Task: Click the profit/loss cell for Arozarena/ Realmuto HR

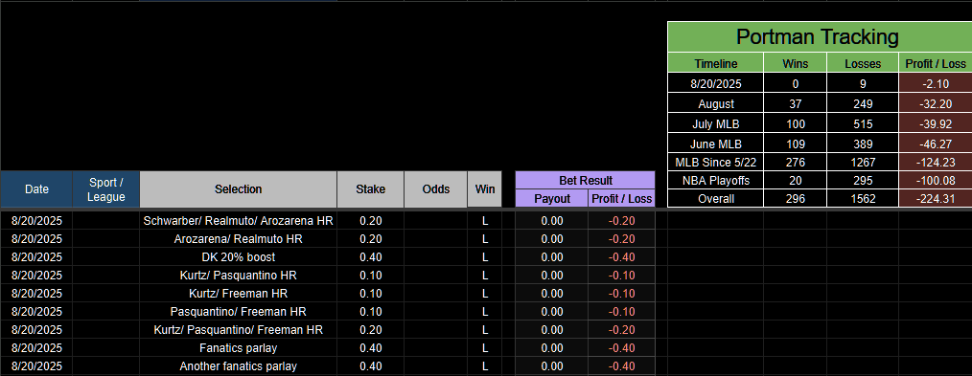Action: 621,239
